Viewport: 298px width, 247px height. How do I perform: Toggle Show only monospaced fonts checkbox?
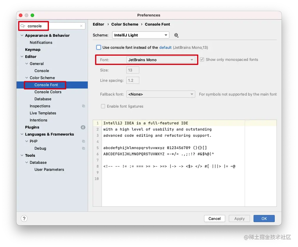click(202, 60)
